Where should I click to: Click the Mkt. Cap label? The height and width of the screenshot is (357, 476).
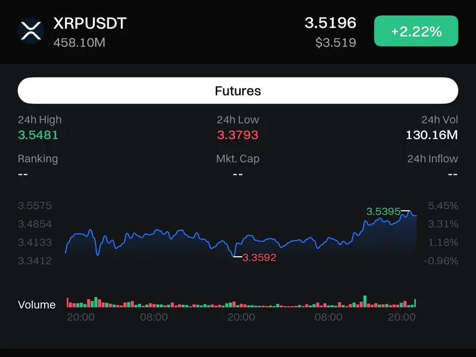tap(238, 159)
